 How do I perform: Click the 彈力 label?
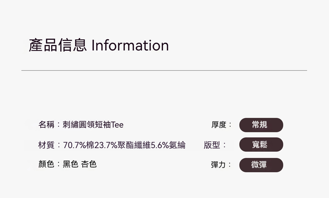click(x=218, y=165)
